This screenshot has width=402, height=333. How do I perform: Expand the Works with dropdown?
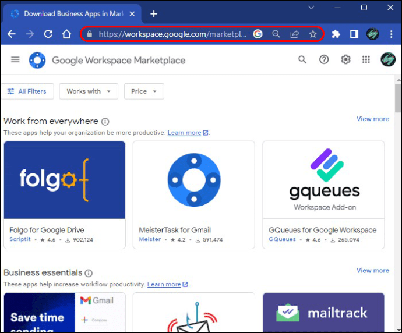click(x=89, y=91)
